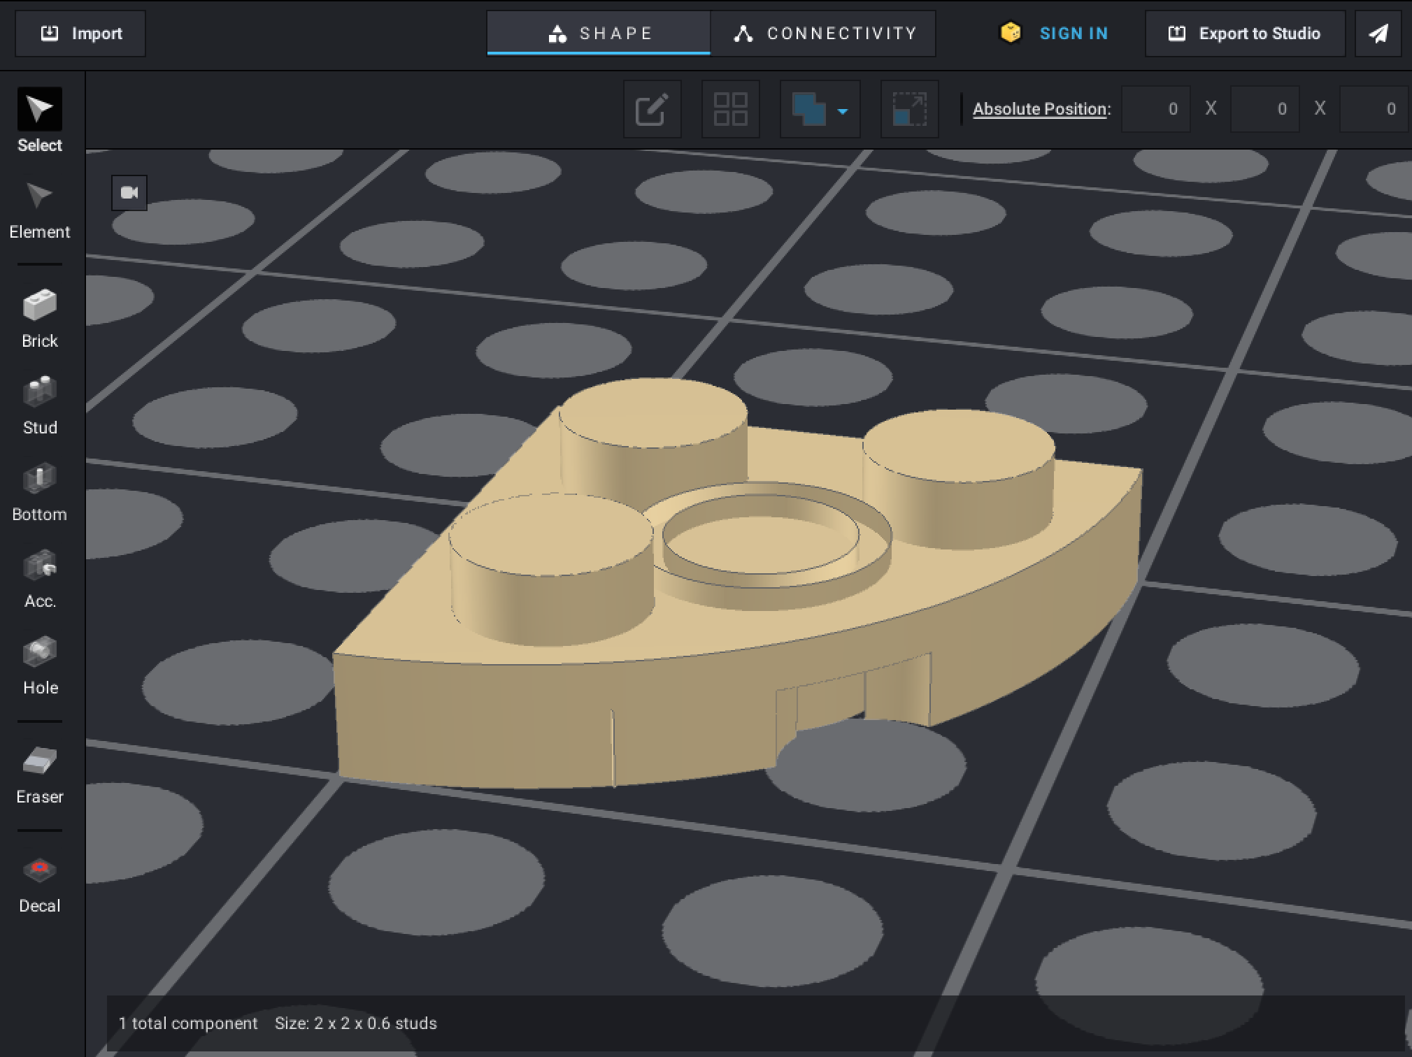Select the Brick tool
Screen dimensions: 1412x1057
[39, 318]
